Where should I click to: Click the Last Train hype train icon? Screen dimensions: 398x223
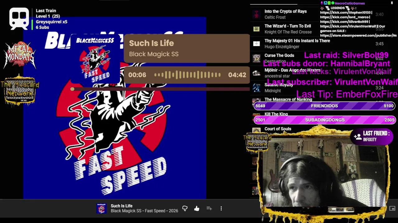pyautogui.click(x=19, y=19)
